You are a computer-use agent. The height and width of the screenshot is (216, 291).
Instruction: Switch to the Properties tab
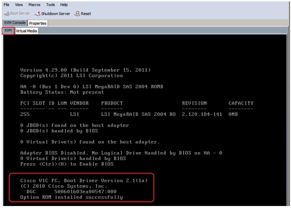click(38, 23)
